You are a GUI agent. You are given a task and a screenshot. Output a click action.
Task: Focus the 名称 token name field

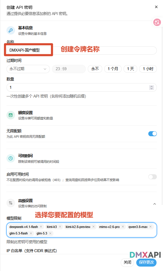[82, 50]
